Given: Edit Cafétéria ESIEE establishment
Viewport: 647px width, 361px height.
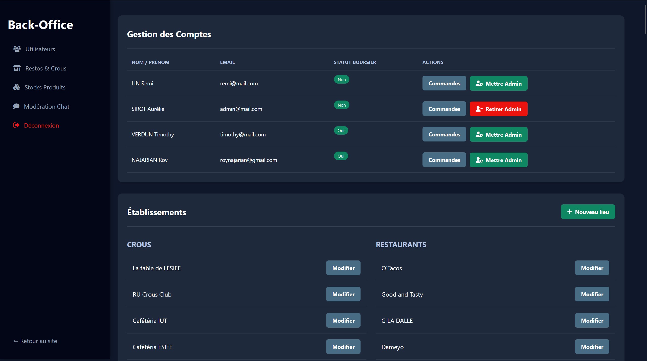Looking at the screenshot, I should (343, 347).
